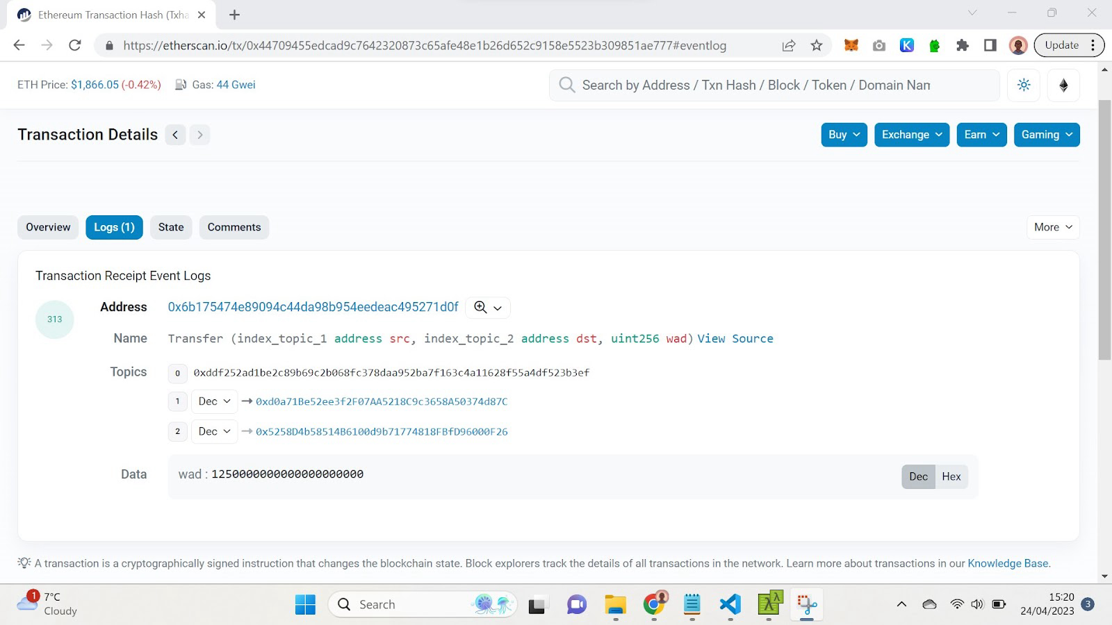Viewport: 1112px width, 625px height.
Task: Switch data display to Hex
Action: [951, 476]
